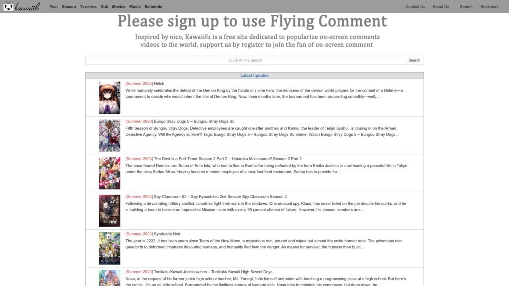This screenshot has width=509, height=286.
Task: Select Movies in the top navigation
Action: pos(118,7)
